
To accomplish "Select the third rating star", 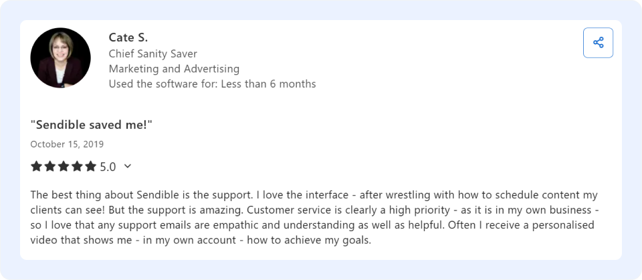I will tap(64, 166).
